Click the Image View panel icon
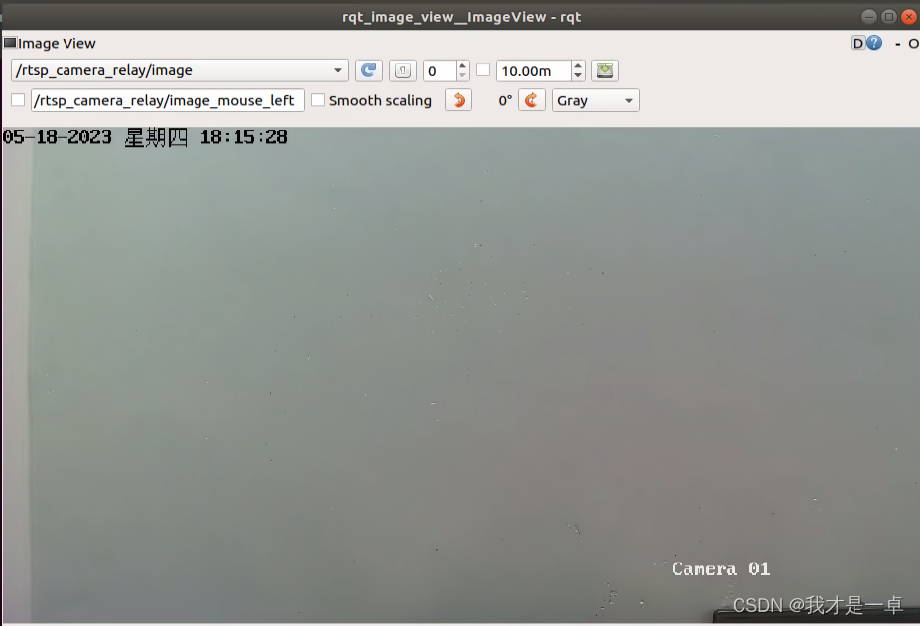Screen dimensions: 920x626 9,43
